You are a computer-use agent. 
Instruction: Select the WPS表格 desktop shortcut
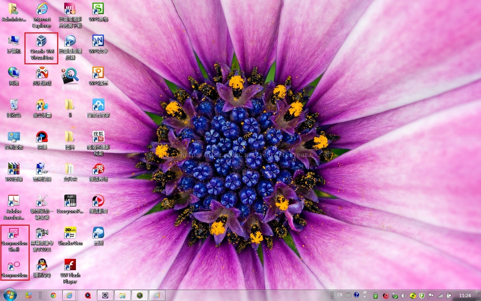(x=98, y=12)
